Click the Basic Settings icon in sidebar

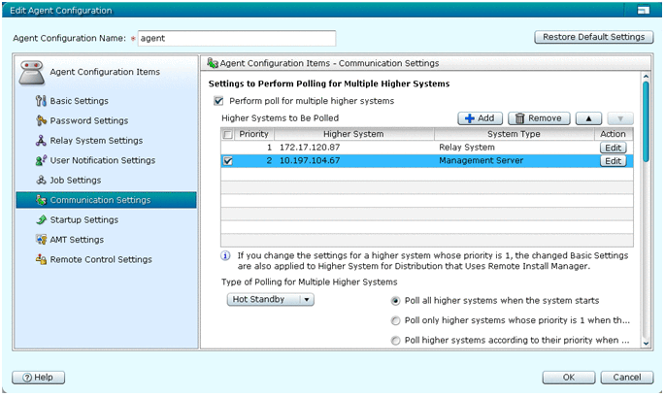click(41, 101)
